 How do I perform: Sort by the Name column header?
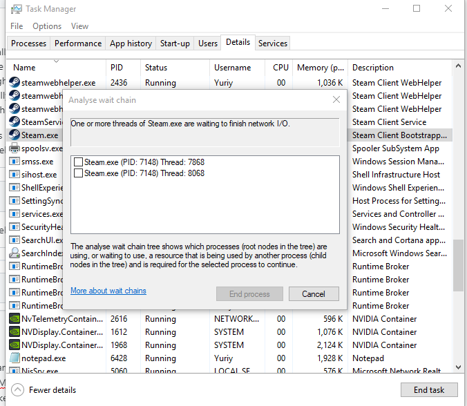(56, 68)
